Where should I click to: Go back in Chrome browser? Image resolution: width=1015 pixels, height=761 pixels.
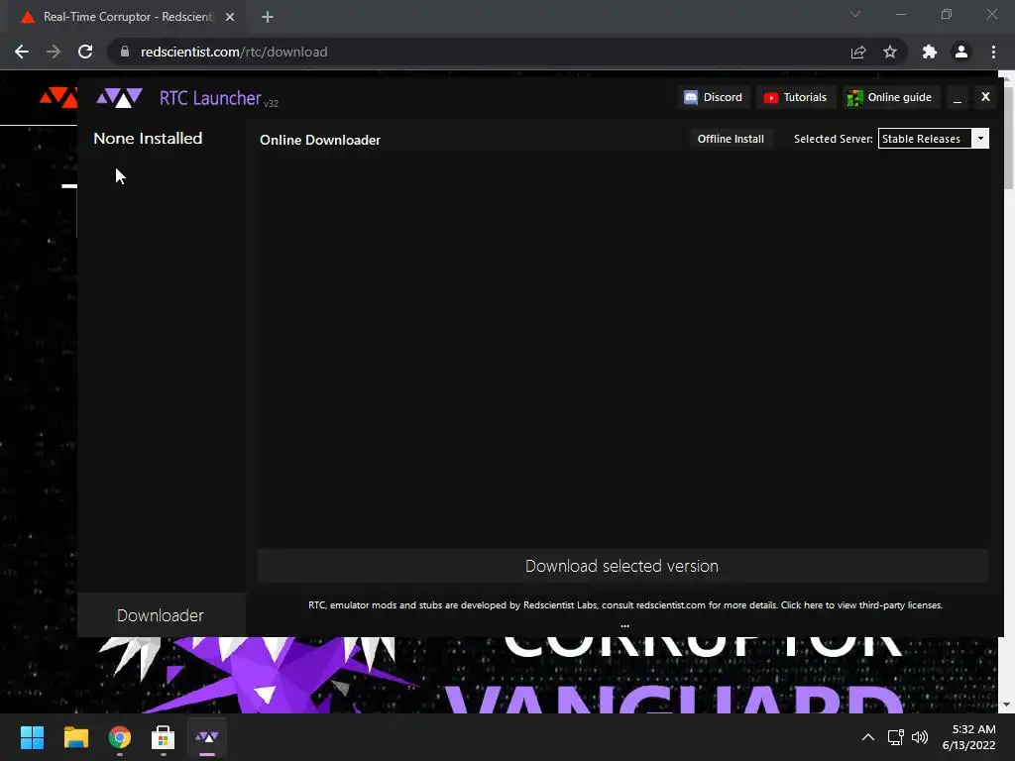point(22,52)
